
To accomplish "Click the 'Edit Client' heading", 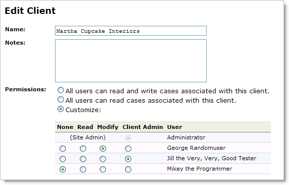I will (x=30, y=10).
